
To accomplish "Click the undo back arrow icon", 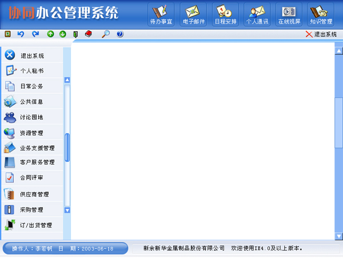I will click(21, 34).
